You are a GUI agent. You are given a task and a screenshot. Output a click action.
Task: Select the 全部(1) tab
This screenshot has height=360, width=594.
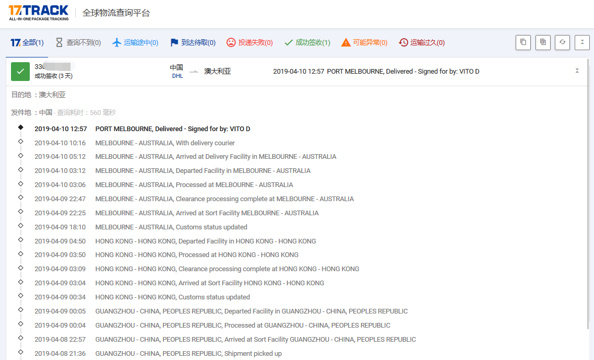tap(27, 43)
